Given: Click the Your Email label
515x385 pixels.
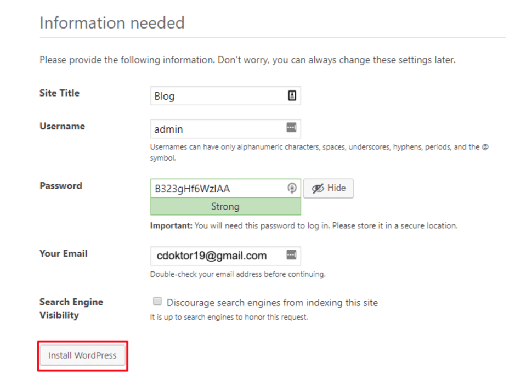Looking at the screenshot, I should point(63,253).
